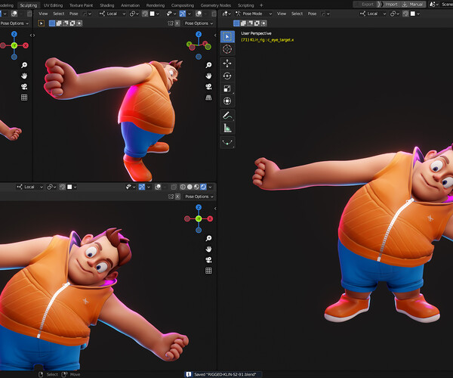
Task: Select the Move tool in the toolbar
Action: (x=227, y=63)
